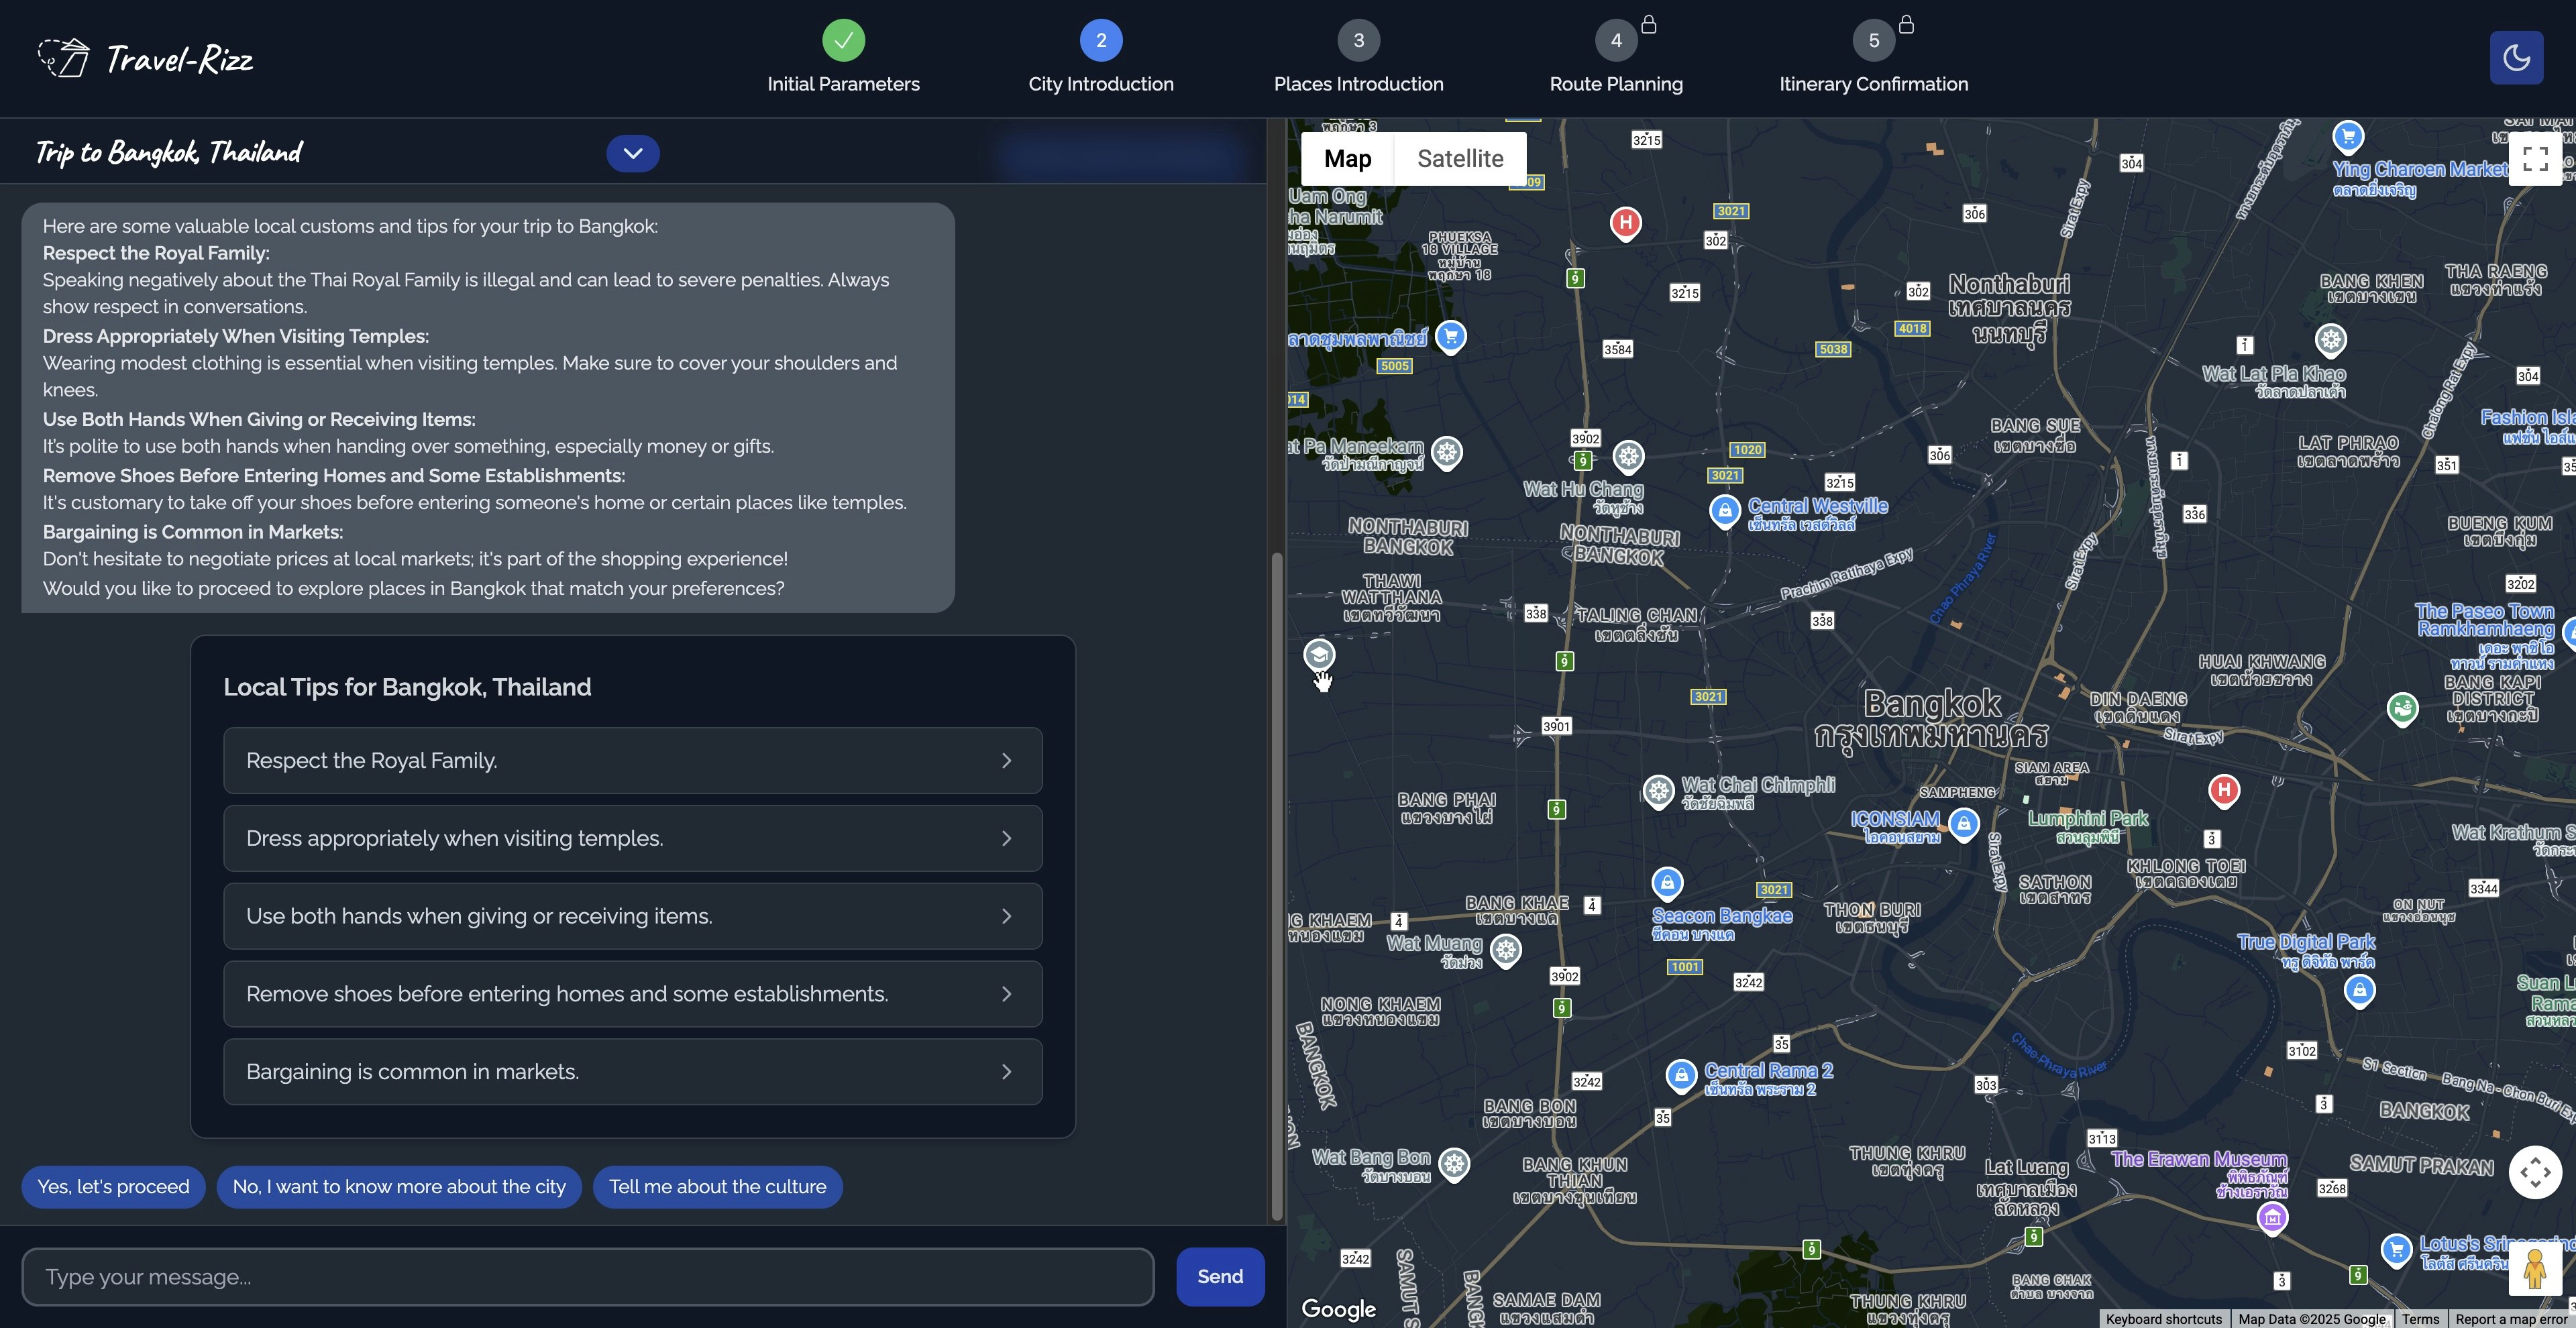Click the Yes, let's proceed button
This screenshot has height=1328, width=2576.
click(x=113, y=1187)
